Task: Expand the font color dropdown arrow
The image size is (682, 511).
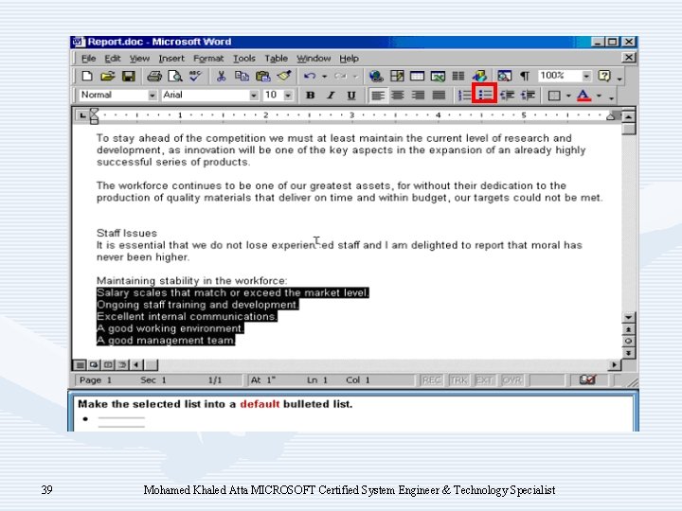Action: pyautogui.click(x=600, y=96)
